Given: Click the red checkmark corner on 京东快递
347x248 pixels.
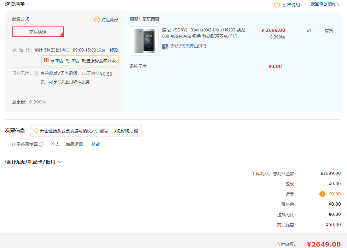Looking at the screenshot, I should [x=62, y=35].
